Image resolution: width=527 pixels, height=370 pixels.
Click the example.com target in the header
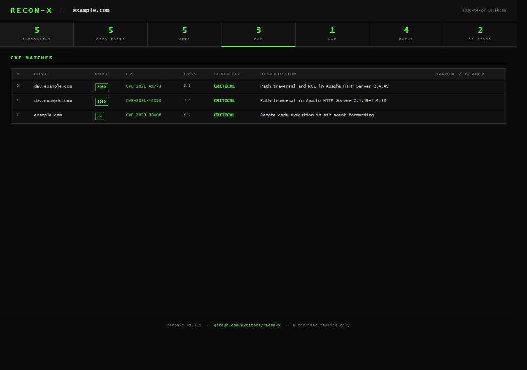pos(91,10)
